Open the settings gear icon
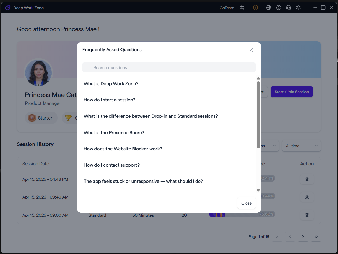The image size is (338, 254). [x=298, y=8]
